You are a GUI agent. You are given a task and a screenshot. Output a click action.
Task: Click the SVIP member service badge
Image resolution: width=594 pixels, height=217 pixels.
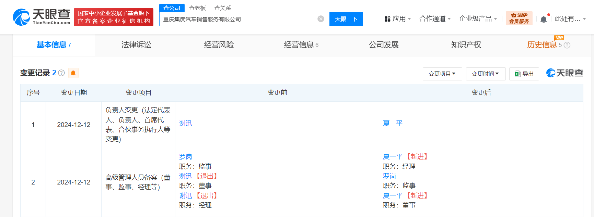point(519,18)
